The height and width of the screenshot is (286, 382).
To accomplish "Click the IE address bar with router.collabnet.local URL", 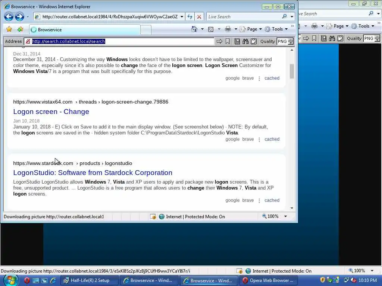I will point(109,17).
